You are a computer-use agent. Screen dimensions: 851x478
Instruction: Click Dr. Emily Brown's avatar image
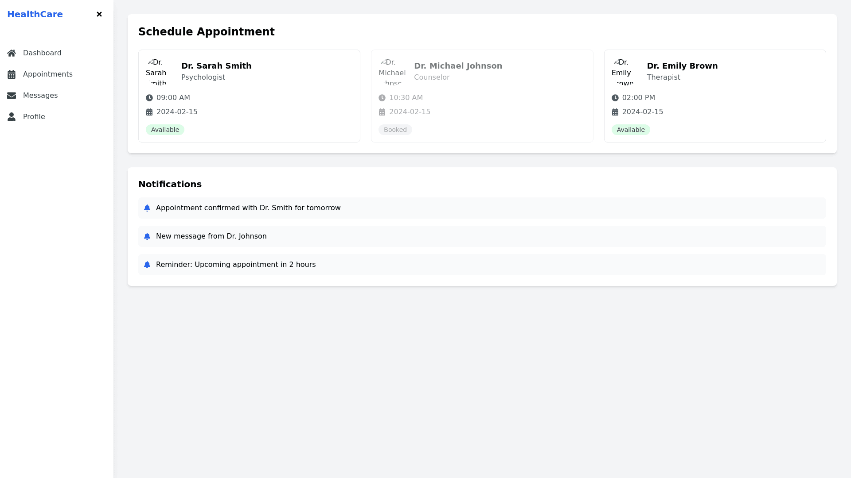click(x=624, y=71)
